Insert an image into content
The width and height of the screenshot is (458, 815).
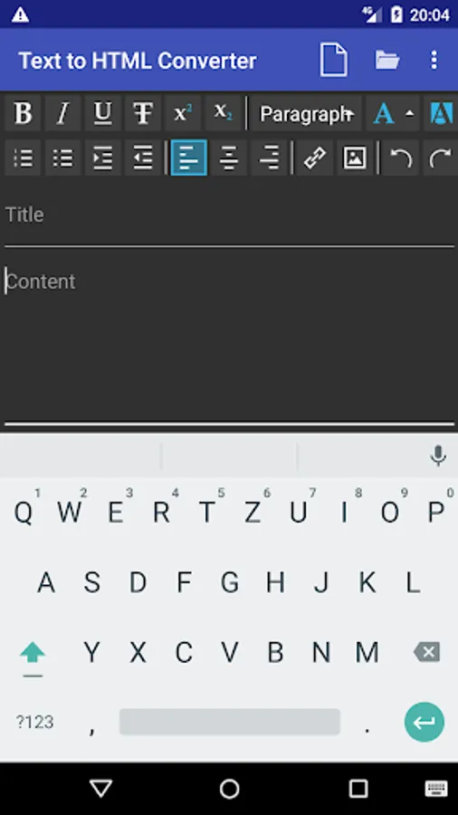click(x=355, y=158)
